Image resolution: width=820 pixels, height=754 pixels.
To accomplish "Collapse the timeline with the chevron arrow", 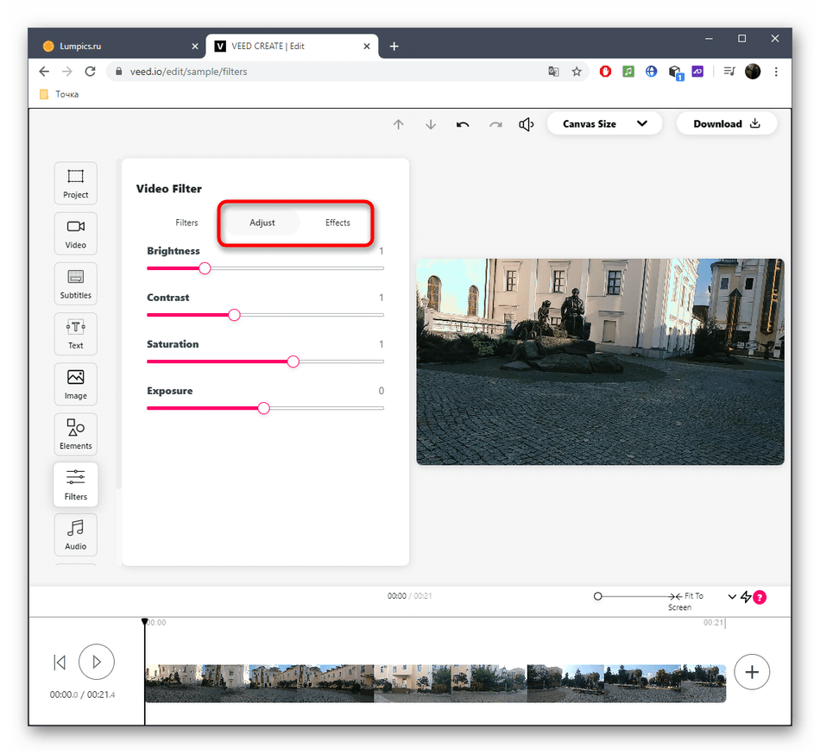I will click(732, 597).
